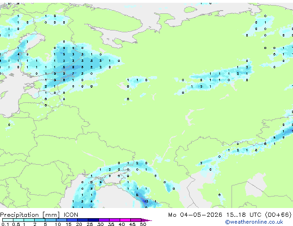Viewport: 293px width, 226px height.
Task: Click the 'Mo 04-05-2026 15..18 UTC' timestamp
Action: pos(214,215)
